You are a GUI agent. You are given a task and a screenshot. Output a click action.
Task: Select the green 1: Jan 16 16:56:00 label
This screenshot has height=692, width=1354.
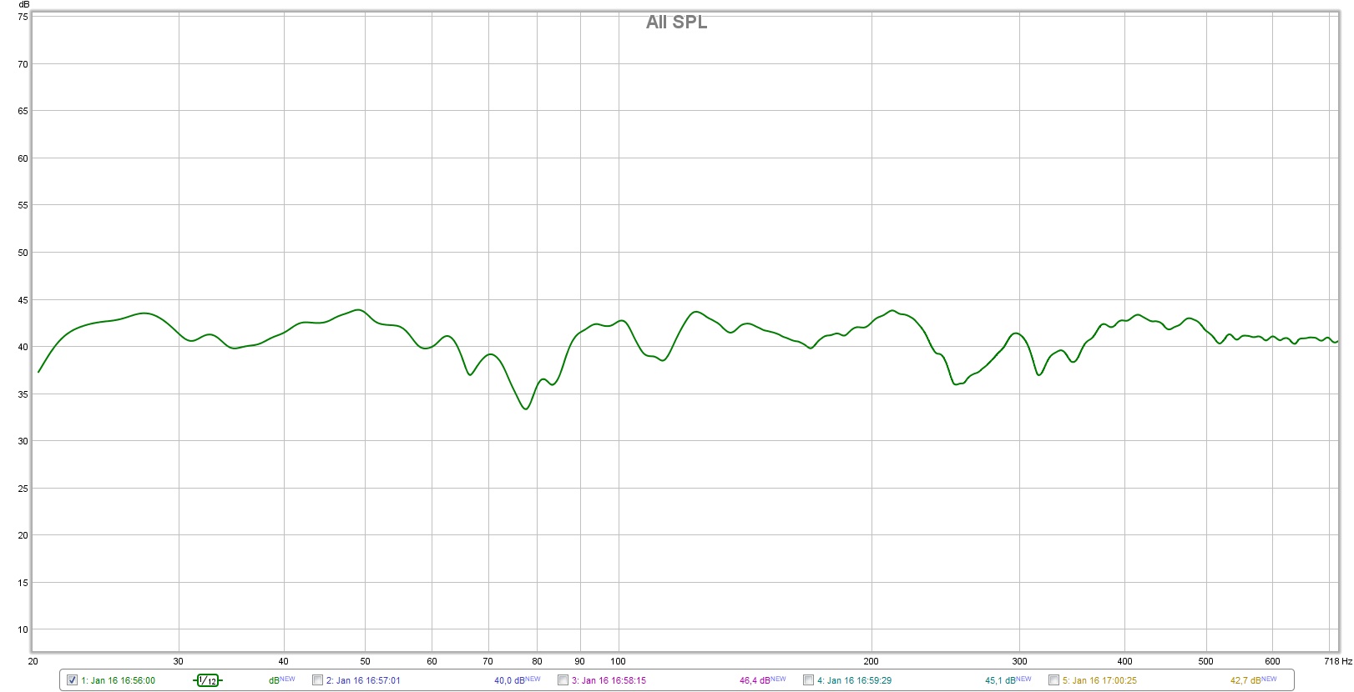coord(118,680)
